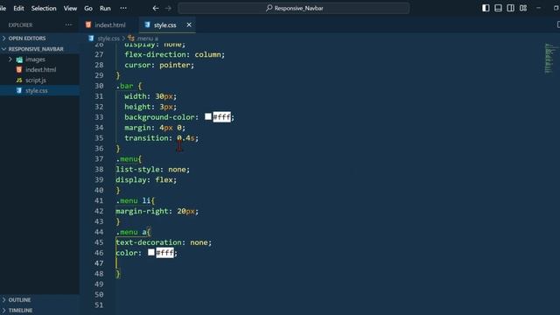Click HTML icon beside indext.html in Explorer
The image size is (560, 315).
pyautogui.click(x=19, y=70)
